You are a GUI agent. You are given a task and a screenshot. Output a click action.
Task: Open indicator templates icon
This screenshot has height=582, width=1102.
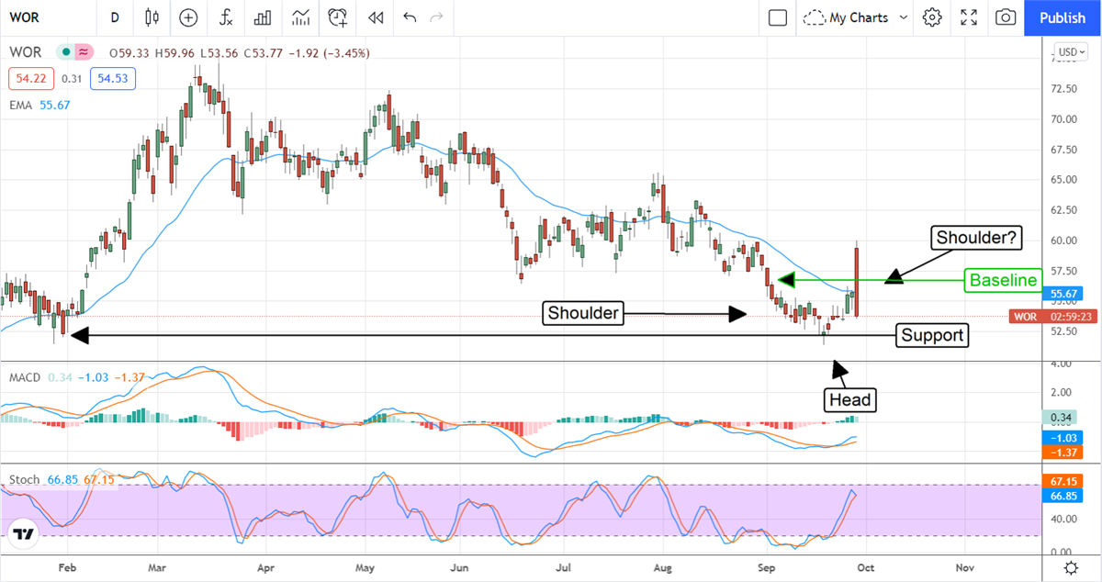tap(300, 17)
